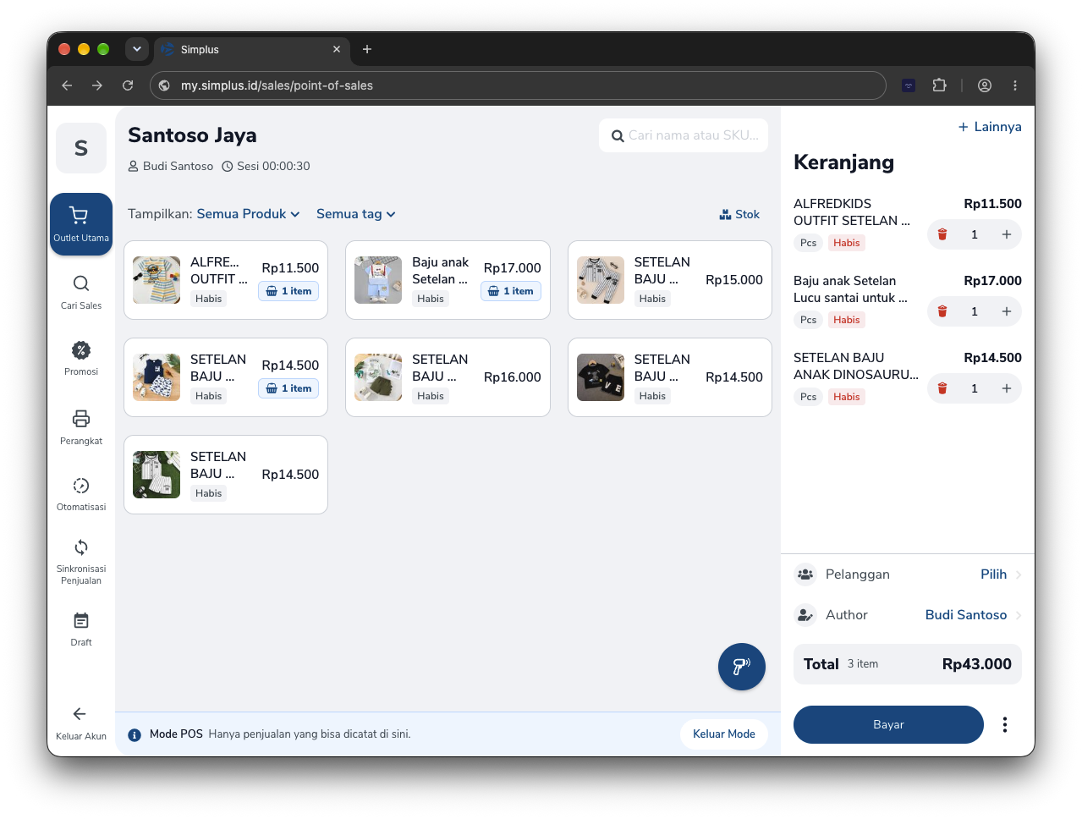Increase Baju anak Setelan quantity
1082x819 pixels.
[x=1007, y=311]
